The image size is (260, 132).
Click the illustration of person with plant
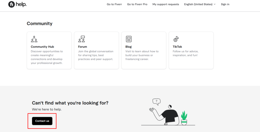(x=168, y=112)
